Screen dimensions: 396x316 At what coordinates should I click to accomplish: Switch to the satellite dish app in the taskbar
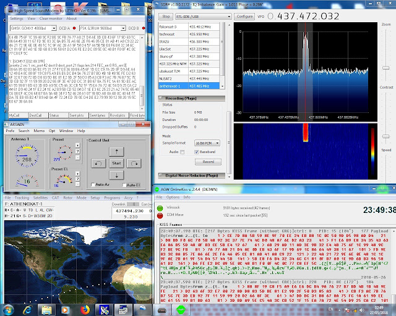tap(105, 310)
